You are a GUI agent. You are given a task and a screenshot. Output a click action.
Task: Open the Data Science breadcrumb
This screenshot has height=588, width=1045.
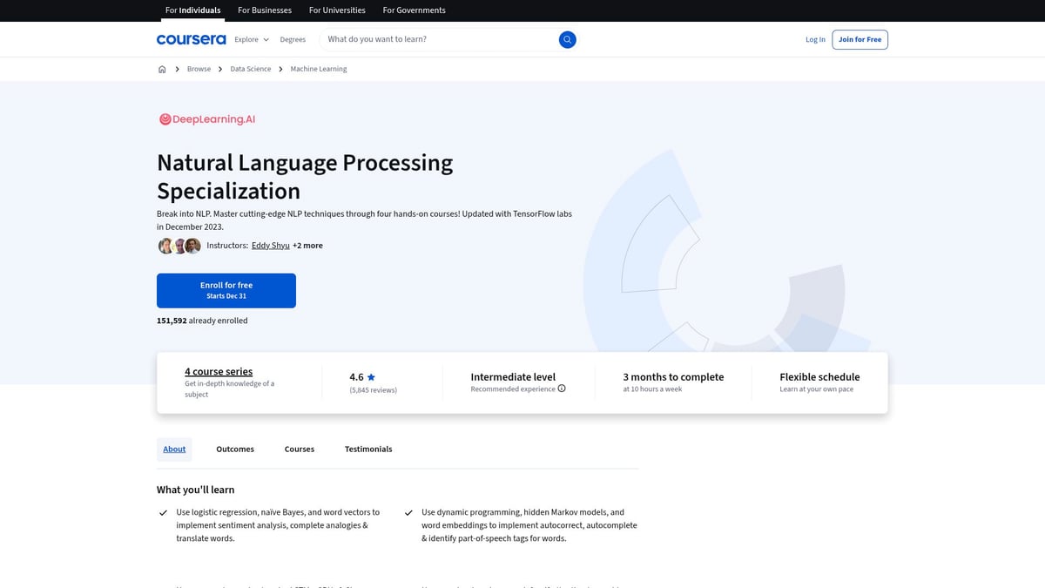tap(251, 69)
